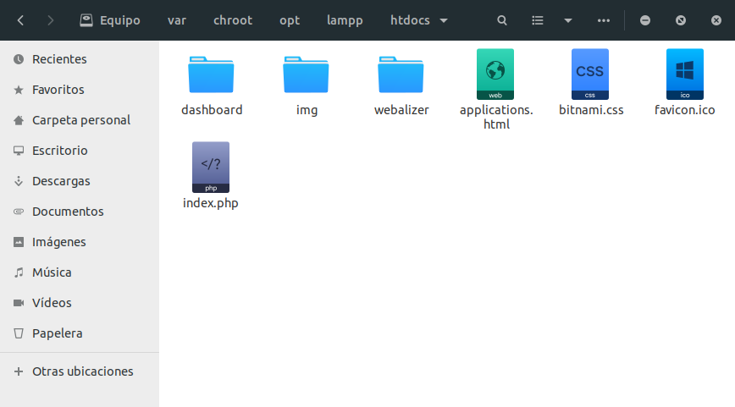735x407 pixels.
Task: Select the applications.html file
Action: pos(495,75)
